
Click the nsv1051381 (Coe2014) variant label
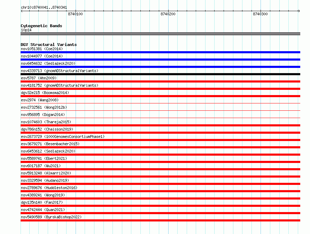coord(42,49)
